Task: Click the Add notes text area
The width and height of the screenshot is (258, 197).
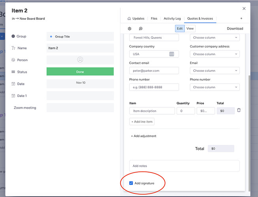Action: coord(184,166)
